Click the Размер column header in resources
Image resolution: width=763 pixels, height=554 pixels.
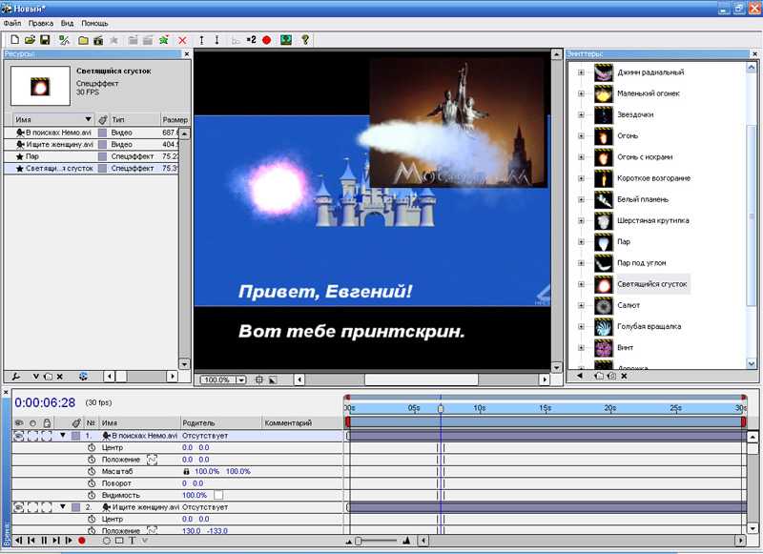[x=175, y=119]
